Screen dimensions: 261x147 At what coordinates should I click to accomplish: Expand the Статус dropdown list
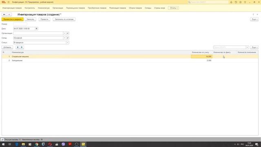tap(67, 42)
